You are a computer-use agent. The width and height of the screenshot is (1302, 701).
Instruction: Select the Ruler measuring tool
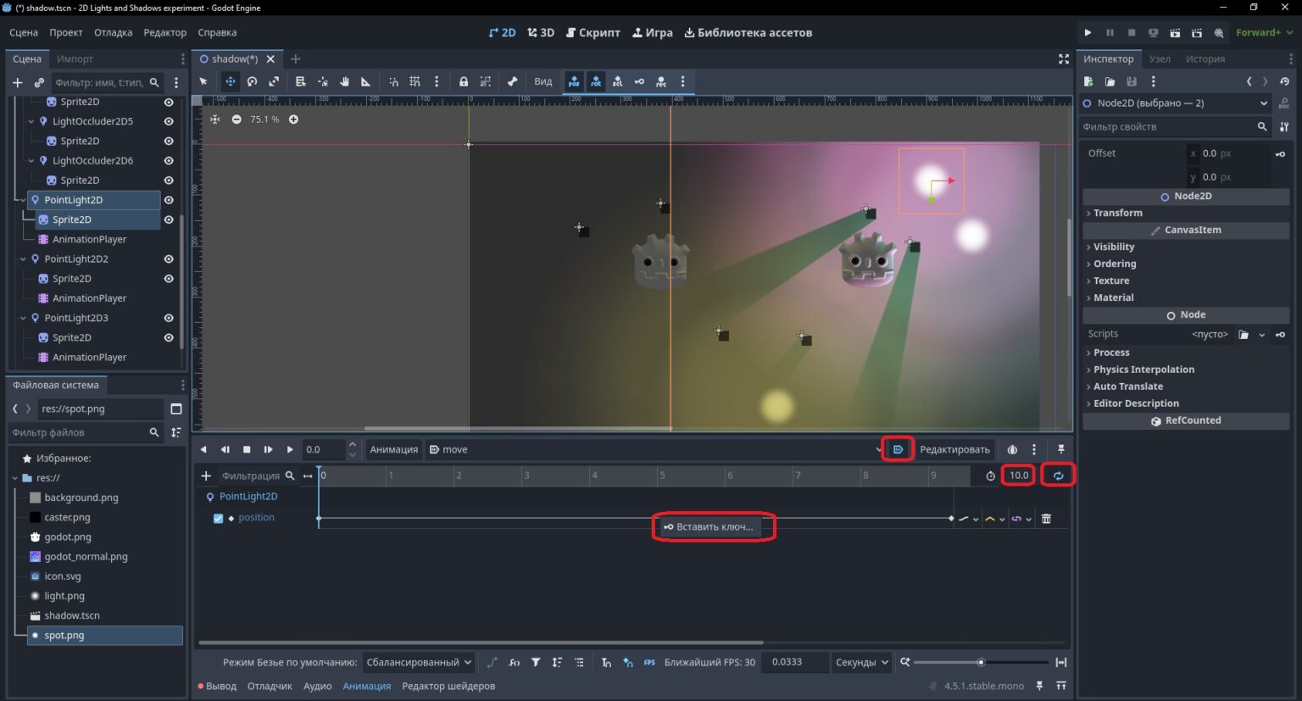(x=366, y=81)
